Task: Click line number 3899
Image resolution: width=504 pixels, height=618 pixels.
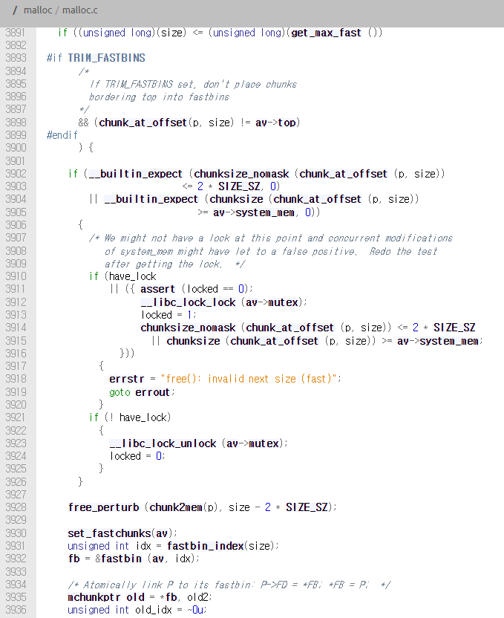Action: click(16, 135)
